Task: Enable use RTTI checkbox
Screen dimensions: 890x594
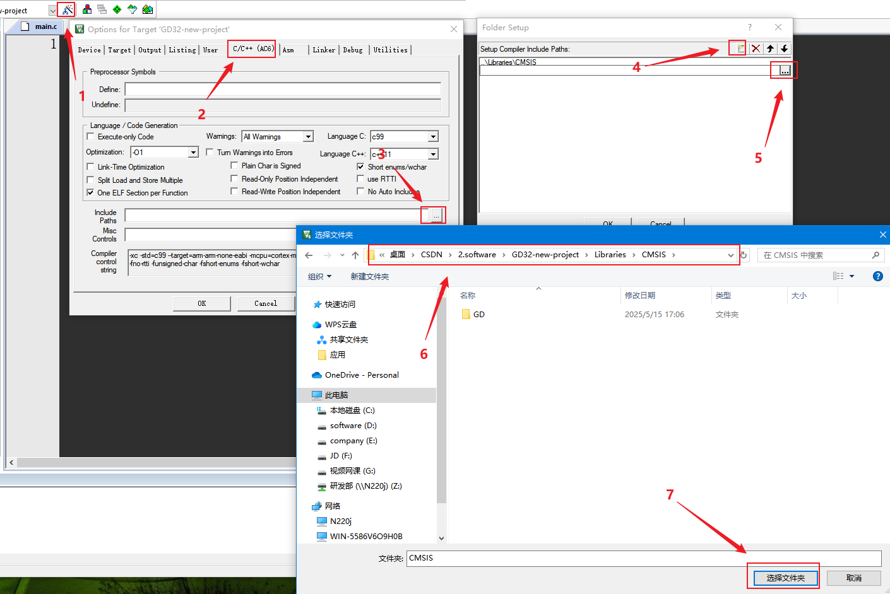Action: pos(360,178)
